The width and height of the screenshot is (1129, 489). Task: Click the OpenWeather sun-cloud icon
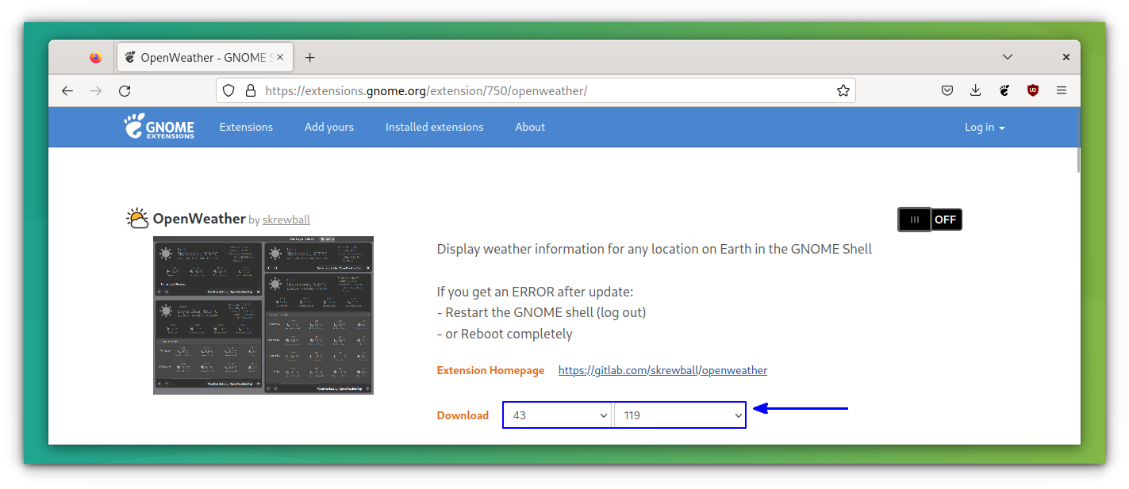[x=137, y=219]
